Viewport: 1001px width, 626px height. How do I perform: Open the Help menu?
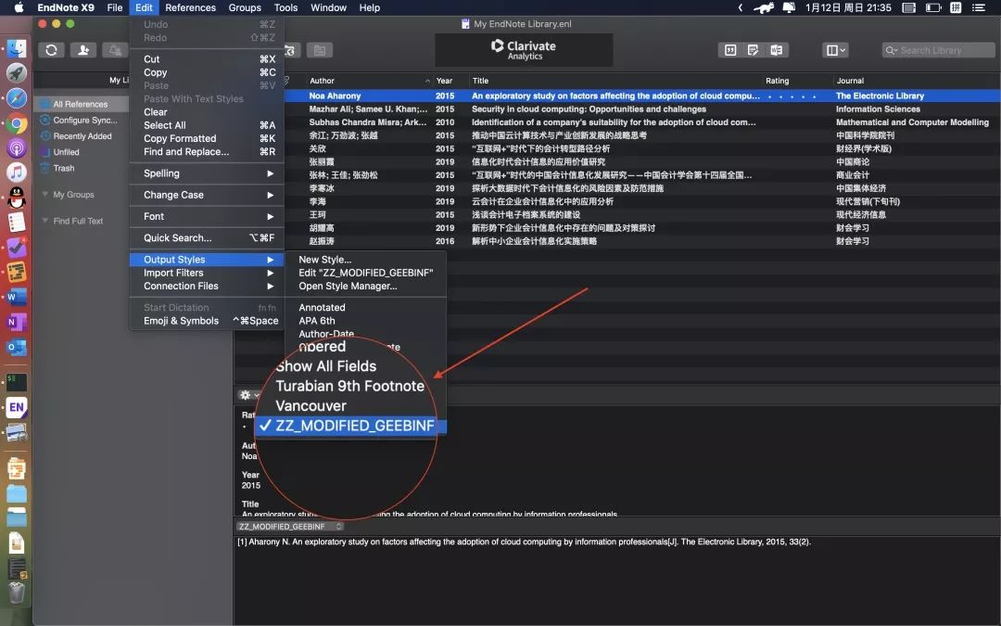point(369,7)
